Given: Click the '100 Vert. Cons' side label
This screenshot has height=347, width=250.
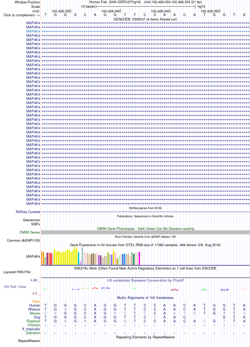Looking at the screenshot, I should [15, 287].
